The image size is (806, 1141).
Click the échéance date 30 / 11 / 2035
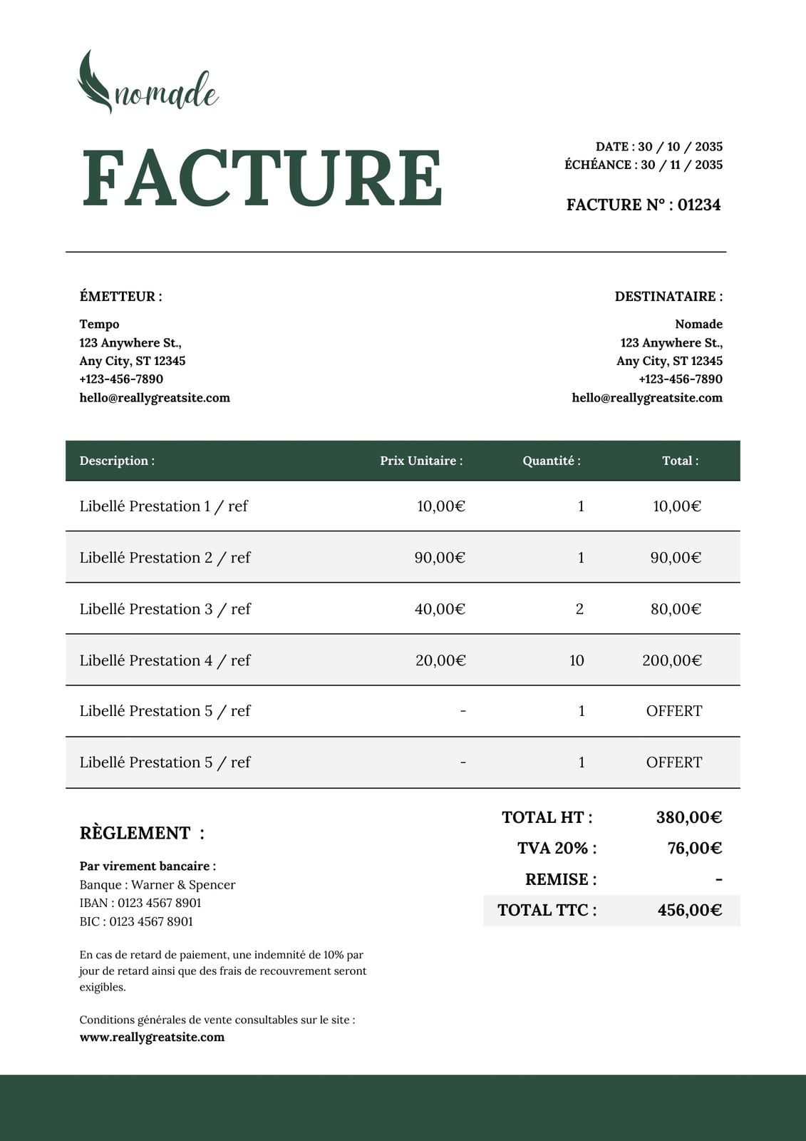682,165
